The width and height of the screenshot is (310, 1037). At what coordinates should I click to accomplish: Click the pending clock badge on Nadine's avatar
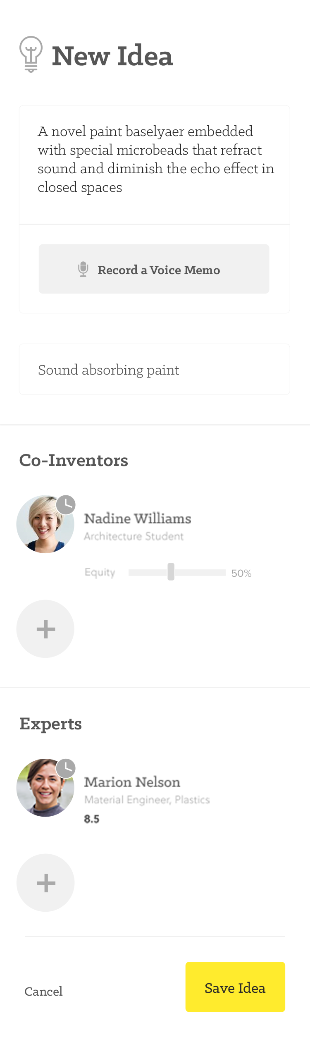click(x=66, y=505)
